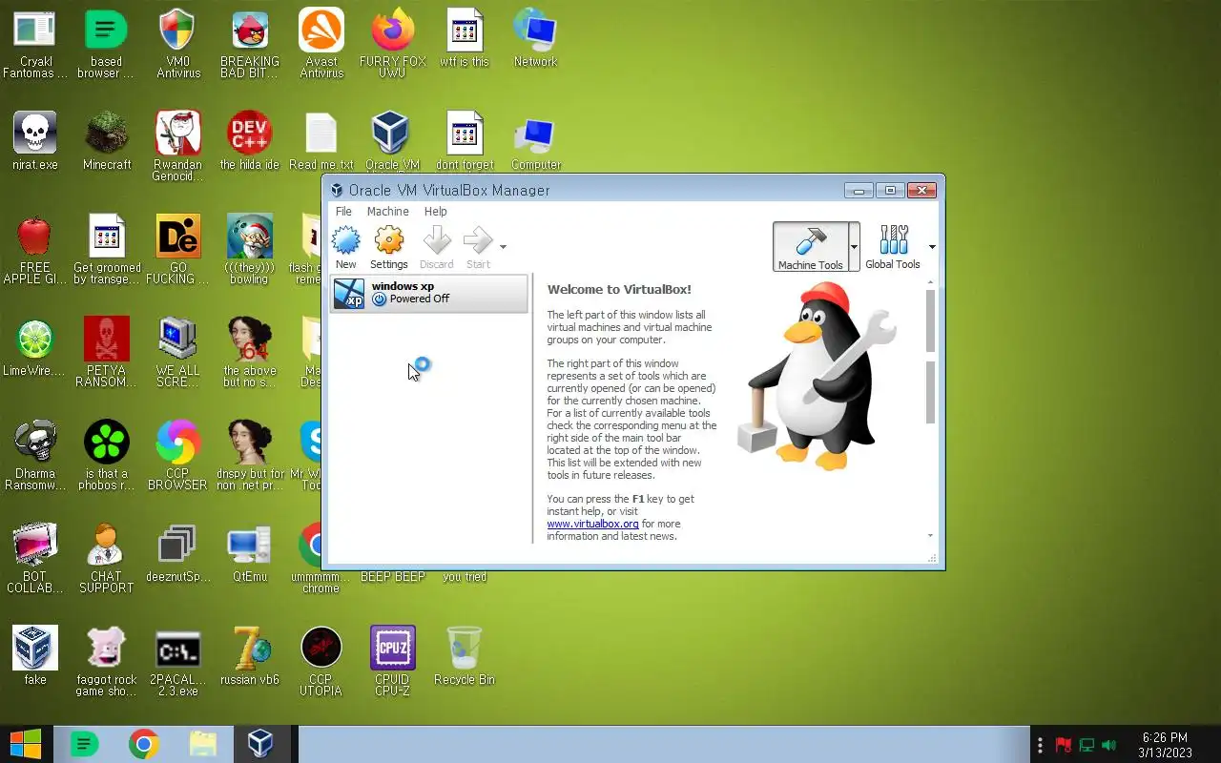
Task: Open machine Settings gear icon
Action: click(x=388, y=240)
